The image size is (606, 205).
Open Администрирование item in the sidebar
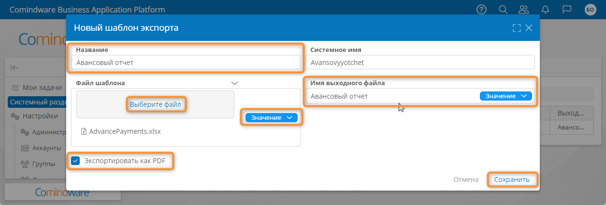click(x=43, y=132)
